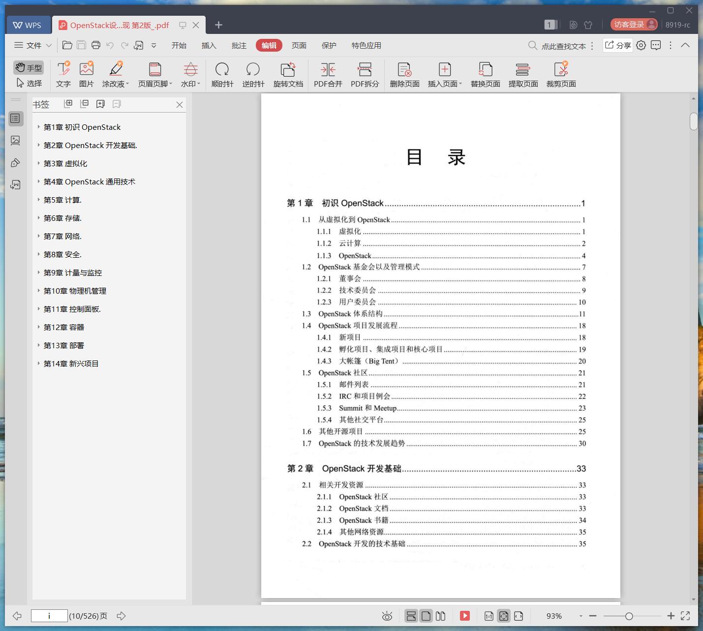This screenshot has width=703, height=631.
Task: Click expand all bookmarks icon
Action: point(68,104)
